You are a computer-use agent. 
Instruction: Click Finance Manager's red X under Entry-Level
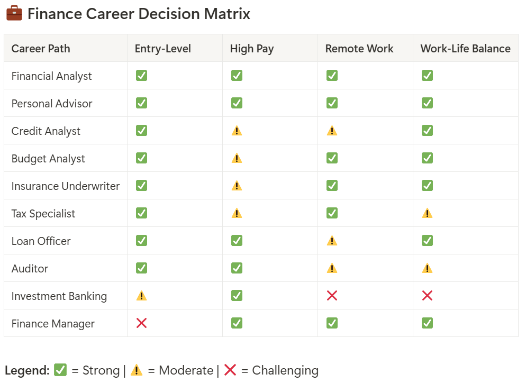[x=141, y=323]
